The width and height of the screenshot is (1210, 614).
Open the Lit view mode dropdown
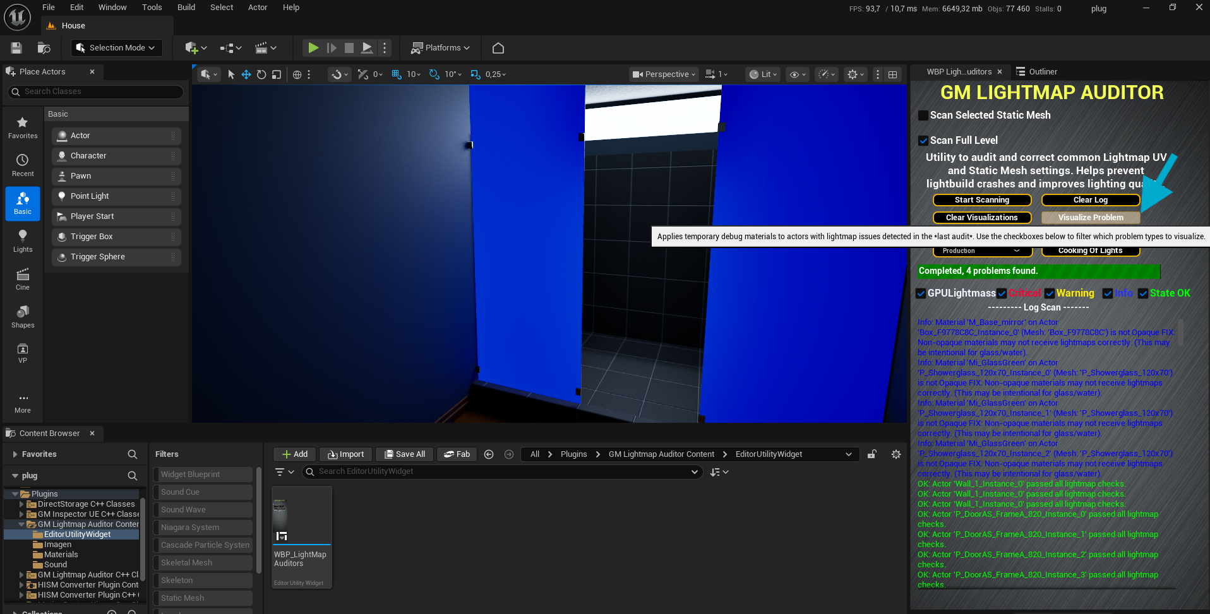(x=762, y=74)
